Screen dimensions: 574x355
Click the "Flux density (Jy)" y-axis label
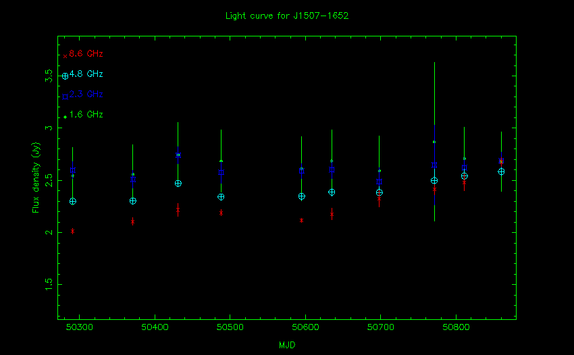coord(36,177)
